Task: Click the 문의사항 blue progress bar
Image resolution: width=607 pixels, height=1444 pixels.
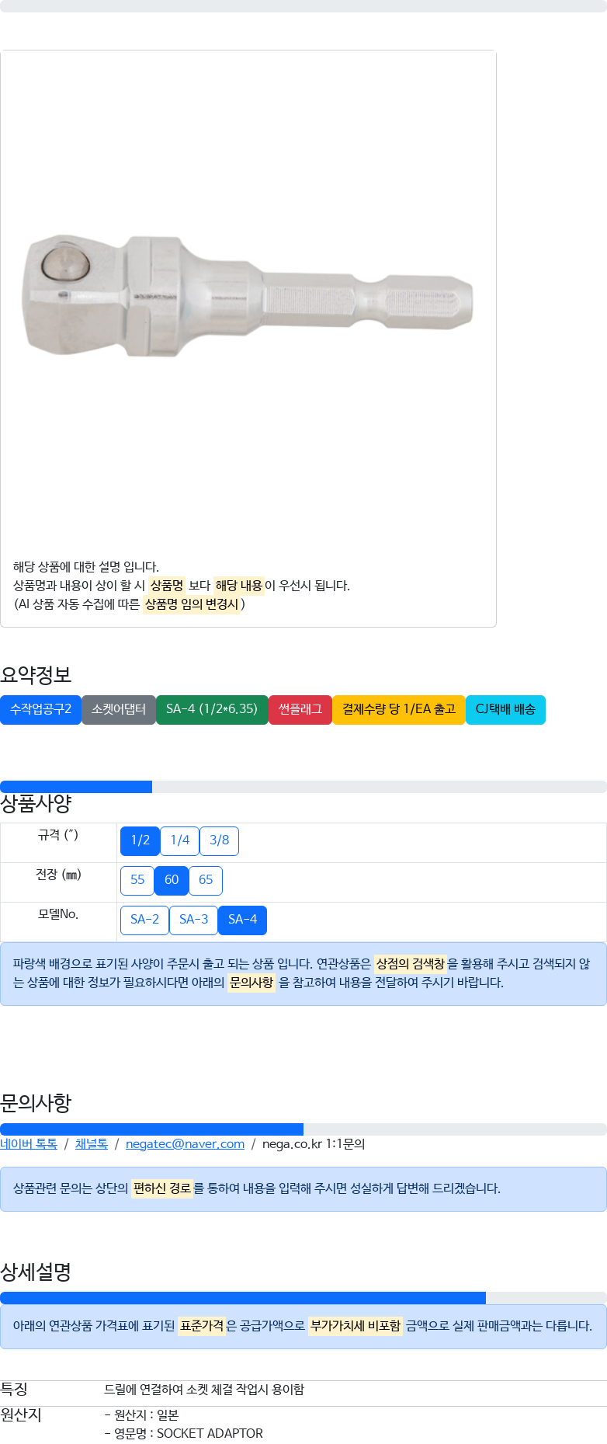Action: point(151,1129)
